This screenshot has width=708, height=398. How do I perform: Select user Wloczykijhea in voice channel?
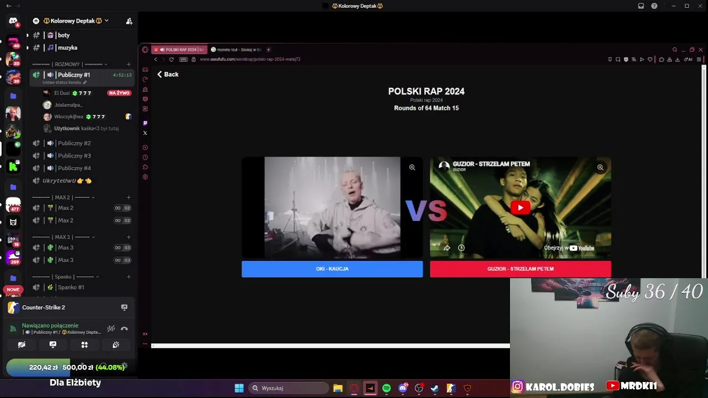coord(87,117)
